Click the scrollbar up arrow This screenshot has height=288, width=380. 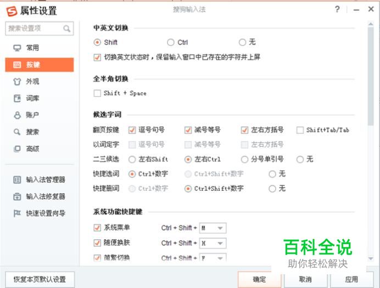point(371,24)
